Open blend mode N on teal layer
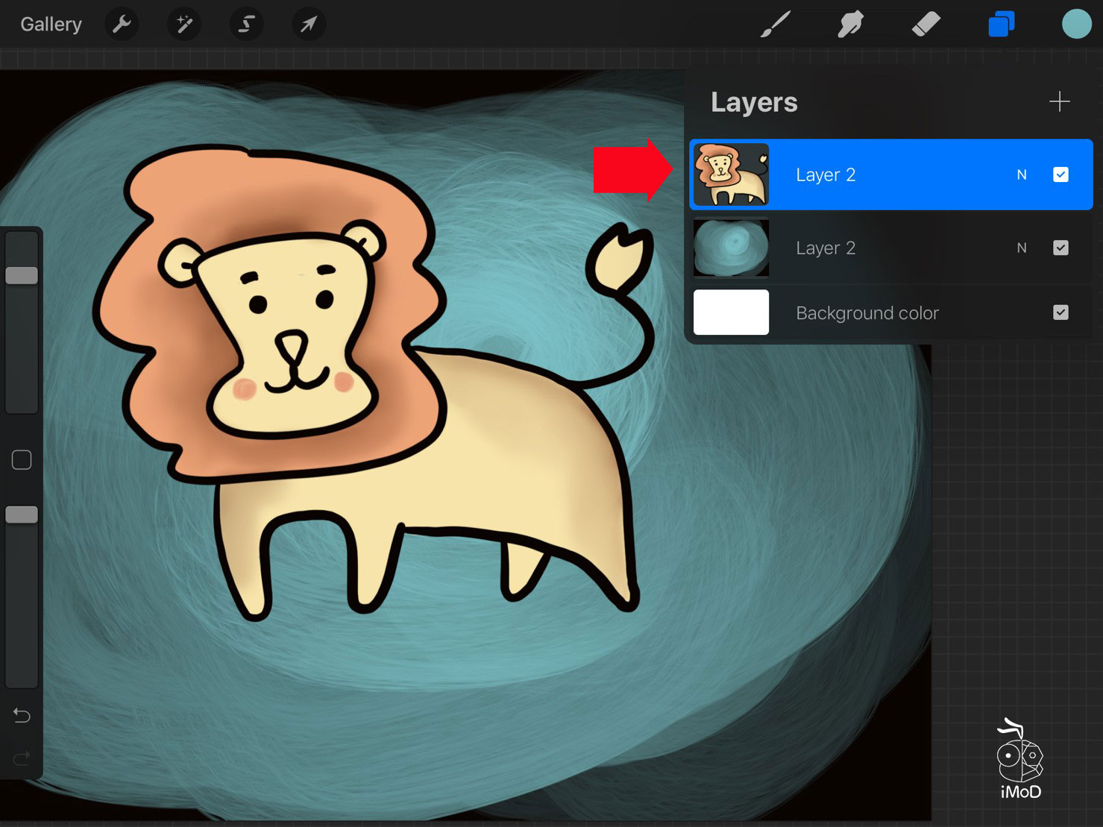1103x827 pixels. [x=1022, y=248]
